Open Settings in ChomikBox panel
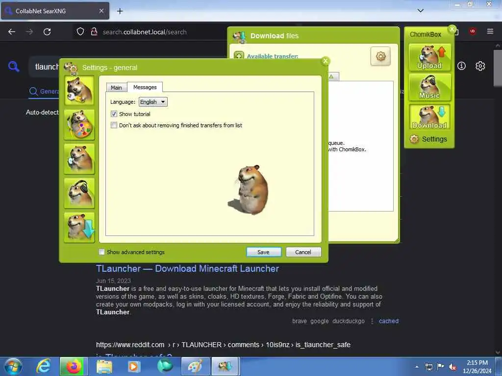This screenshot has height=376, width=502. pos(428,139)
